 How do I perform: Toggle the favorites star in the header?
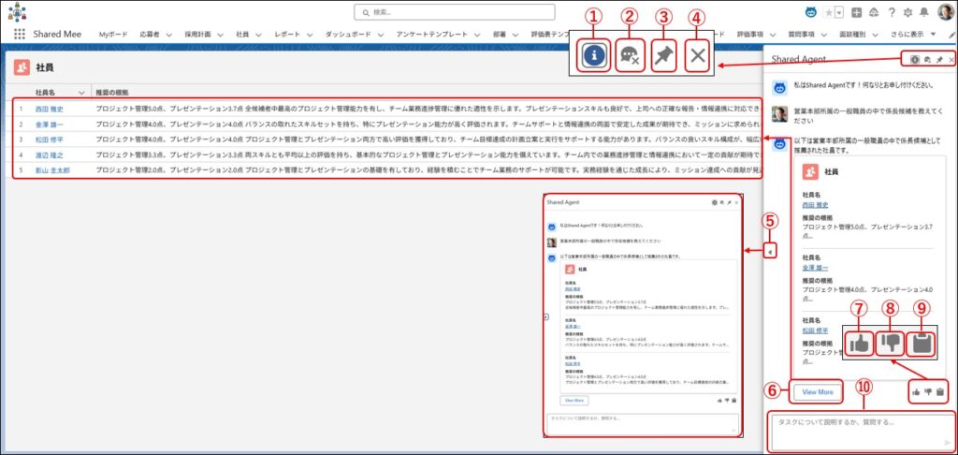point(829,11)
